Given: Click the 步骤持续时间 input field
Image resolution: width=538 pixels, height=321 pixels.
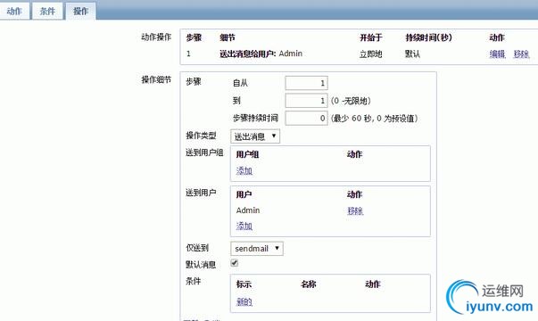Looking at the screenshot, I should coord(306,119).
